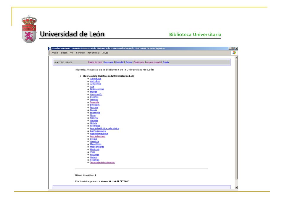284x213 pixels.
Task: Open the Favoritos menu
Action: click(80, 53)
